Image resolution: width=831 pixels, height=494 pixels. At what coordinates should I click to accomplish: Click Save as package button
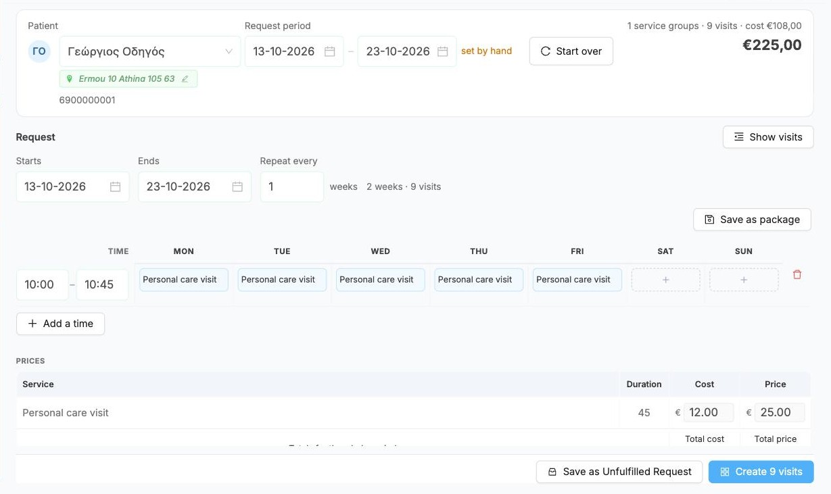[752, 220]
